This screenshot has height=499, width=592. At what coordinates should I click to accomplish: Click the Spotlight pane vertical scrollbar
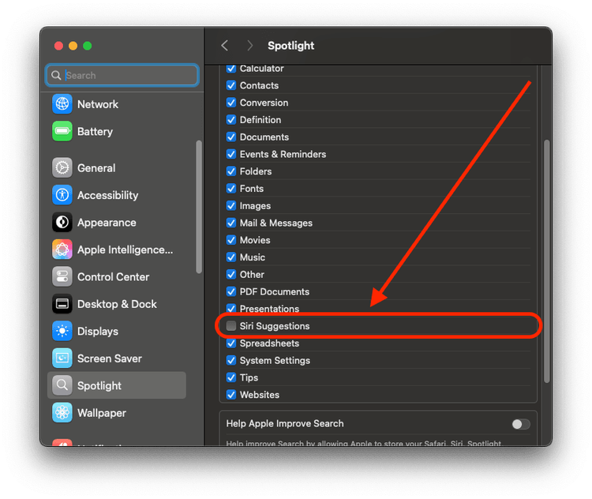547,261
